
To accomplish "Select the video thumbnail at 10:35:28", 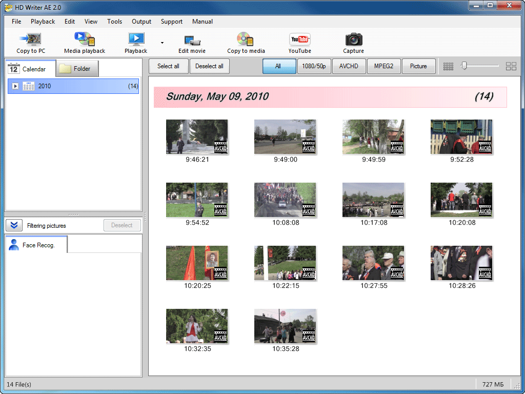I will pos(285,326).
